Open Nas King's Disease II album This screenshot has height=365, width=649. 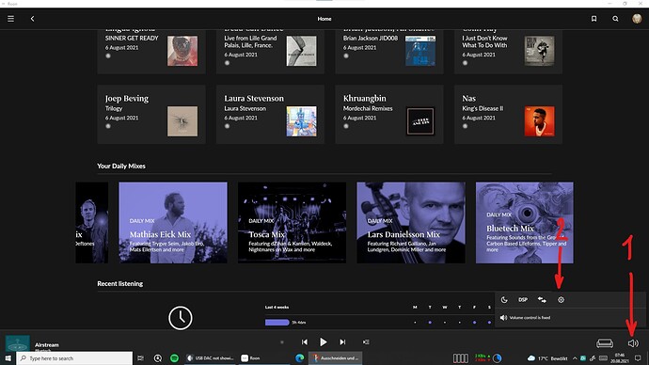(508, 114)
